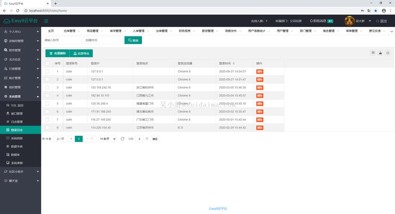The image size is (395, 214).
Task: Click the saved-password key icon in address bar
Action: [x=362, y=11]
